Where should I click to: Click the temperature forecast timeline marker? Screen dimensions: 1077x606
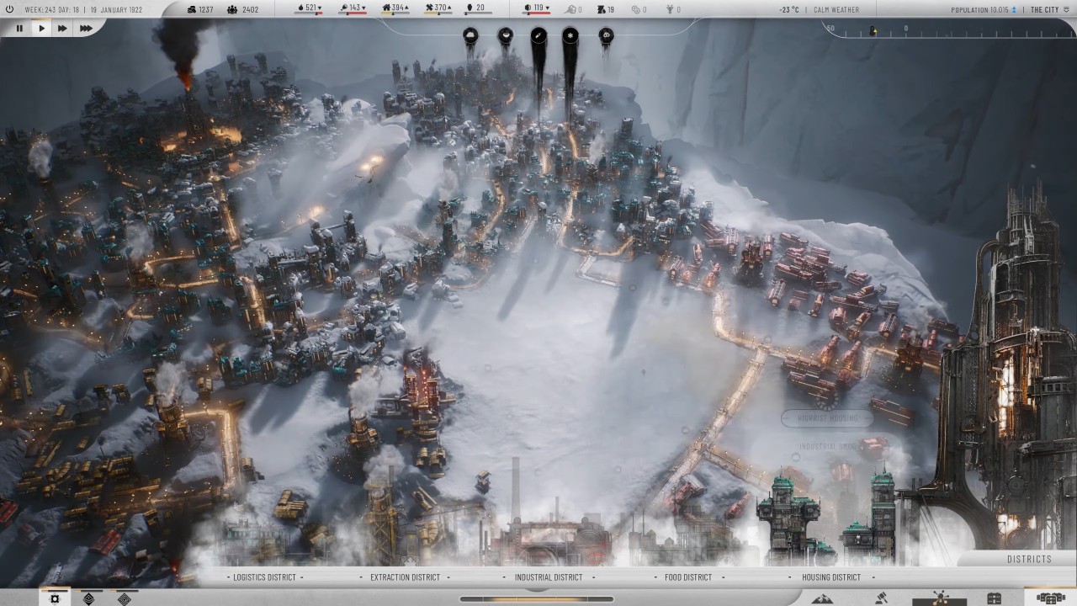(x=873, y=31)
